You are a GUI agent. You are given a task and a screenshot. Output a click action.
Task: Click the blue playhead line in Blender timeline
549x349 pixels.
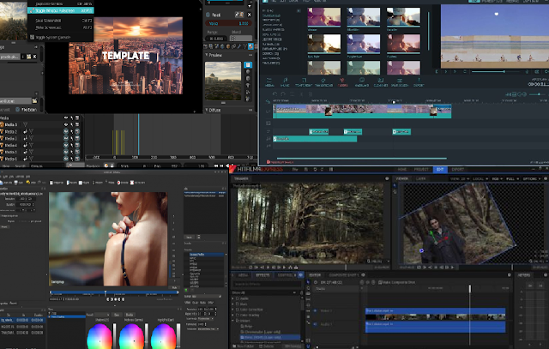pos(139,135)
